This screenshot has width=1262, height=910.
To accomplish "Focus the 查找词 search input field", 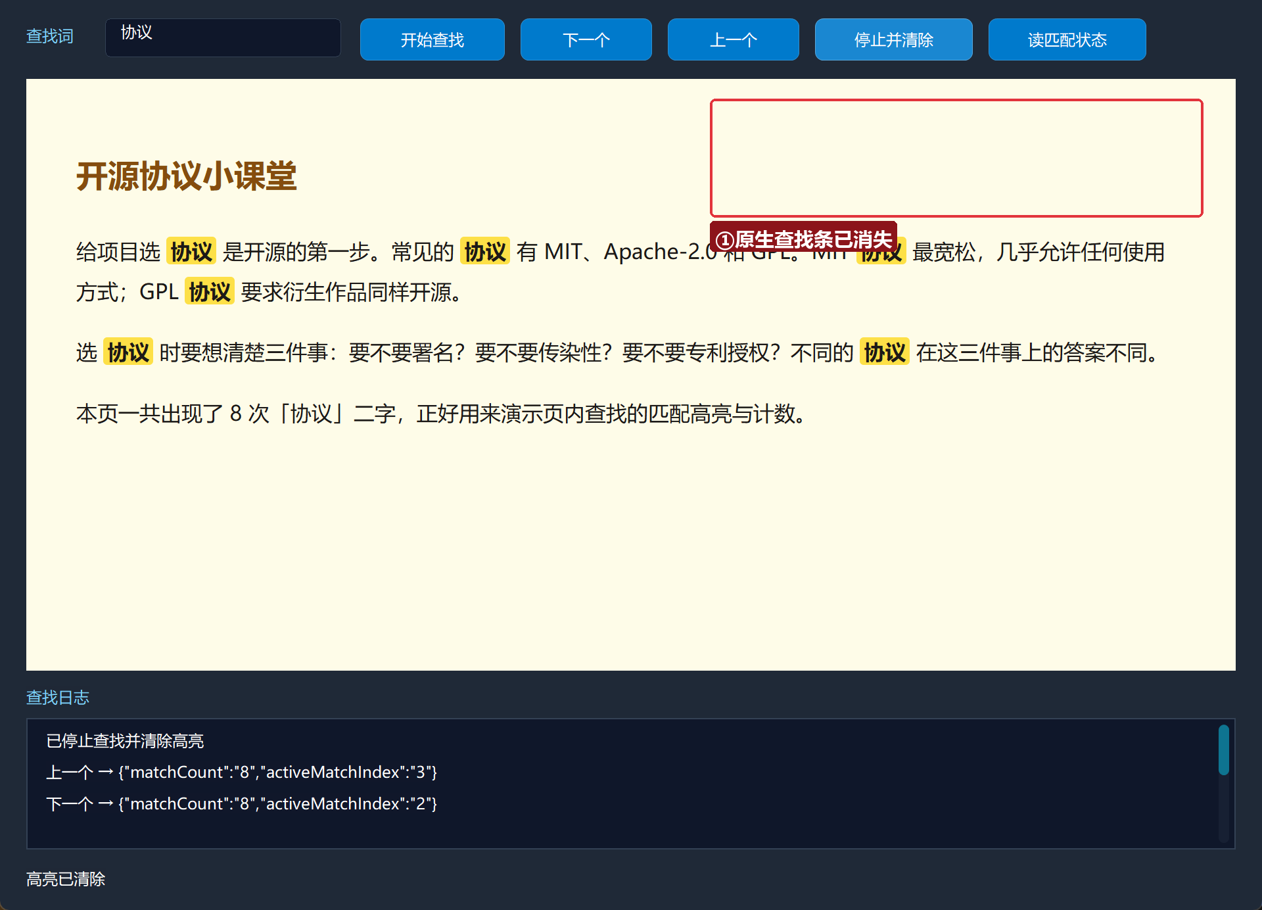I will [x=223, y=37].
